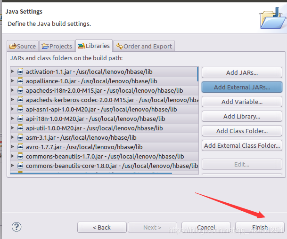Viewport: 287px width, 239px height.
Task: Select api-asn1-api-1.0.0-M20.jar entry text
Action: [x=101, y=110]
